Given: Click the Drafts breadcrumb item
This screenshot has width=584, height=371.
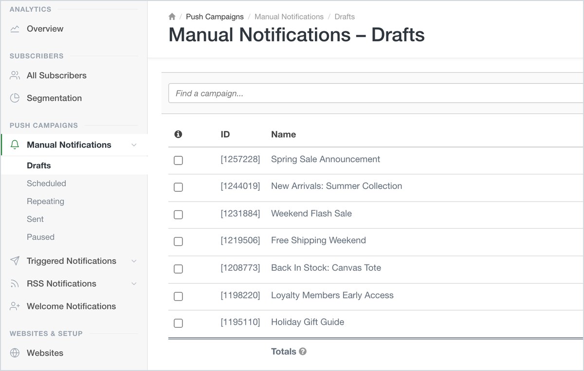Looking at the screenshot, I should click(345, 17).
